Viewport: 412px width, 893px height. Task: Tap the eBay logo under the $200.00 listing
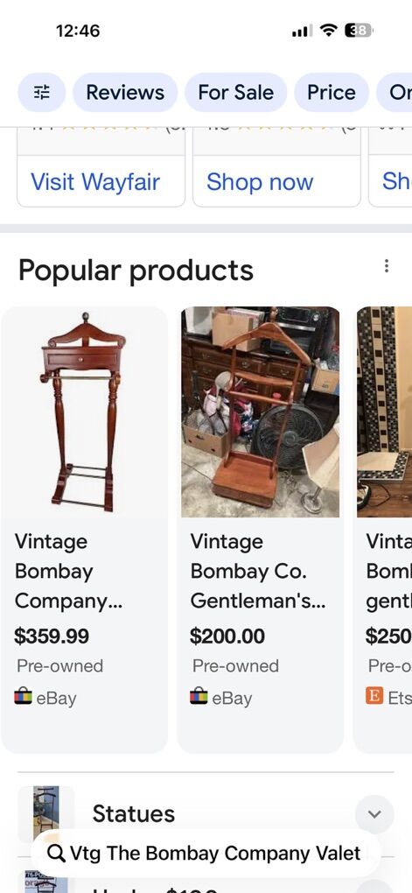pos(199,697)
